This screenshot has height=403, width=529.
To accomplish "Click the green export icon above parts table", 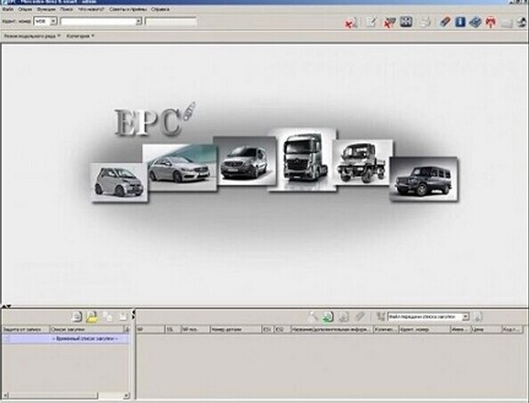I will point(328,317).
